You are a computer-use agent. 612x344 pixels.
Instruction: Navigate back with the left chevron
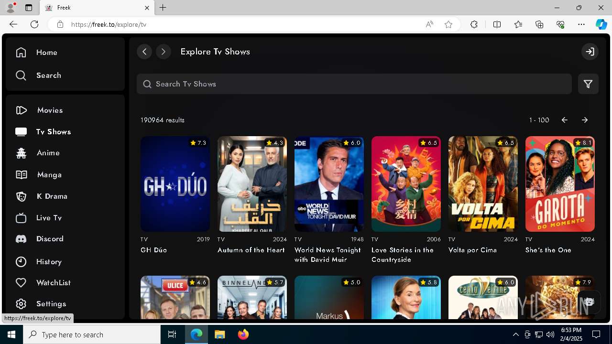point(144,52)
